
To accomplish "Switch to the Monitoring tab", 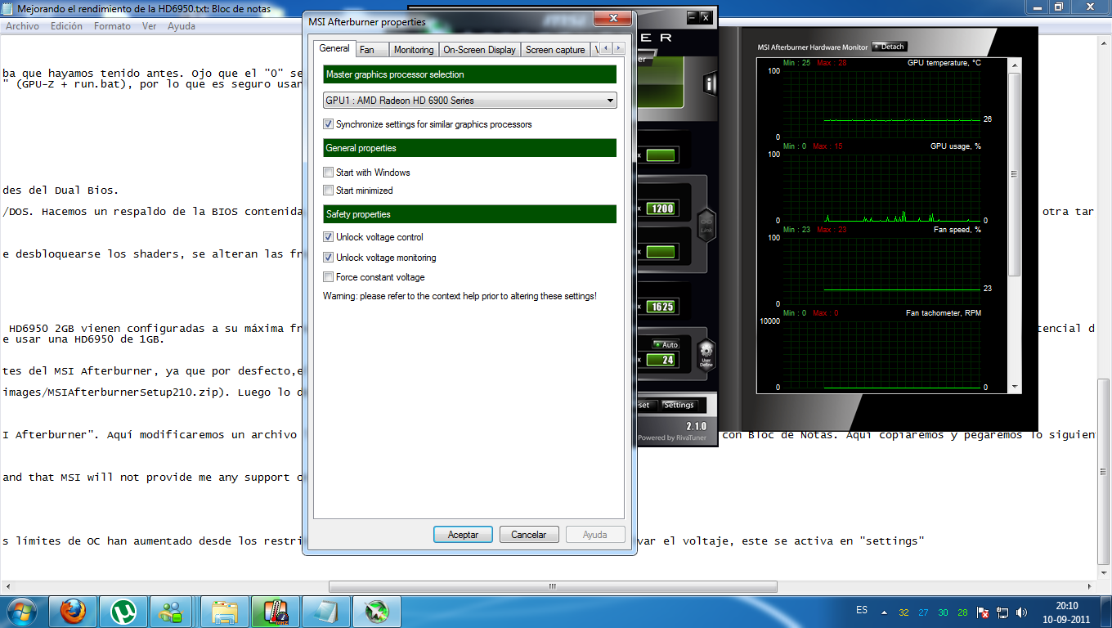I will coord(414,50).
